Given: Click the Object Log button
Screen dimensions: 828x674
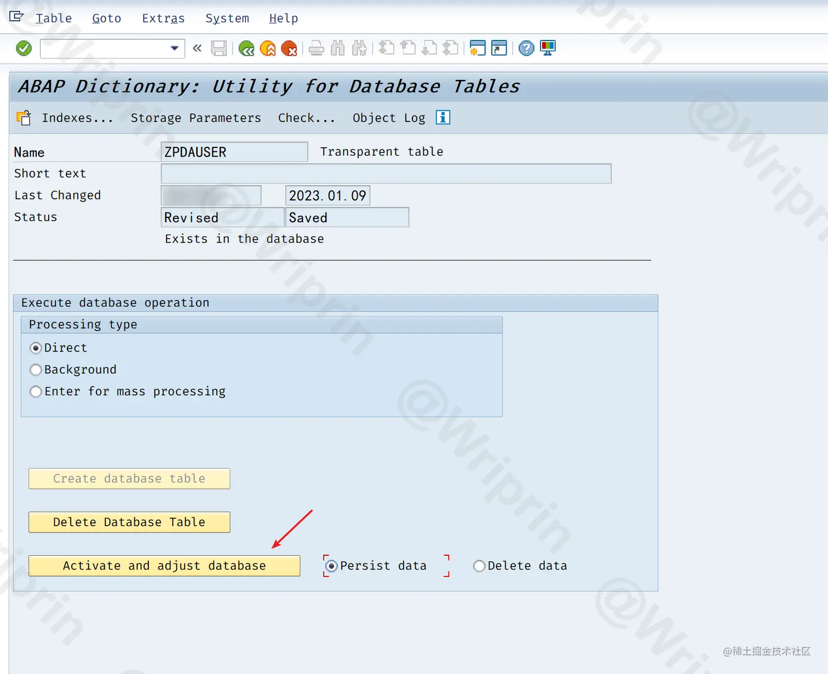Looking at the screenshot, I should [x=389, y=118].
